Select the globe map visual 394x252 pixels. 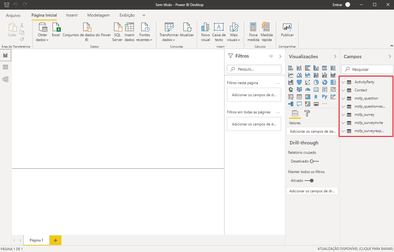(291, 90)
